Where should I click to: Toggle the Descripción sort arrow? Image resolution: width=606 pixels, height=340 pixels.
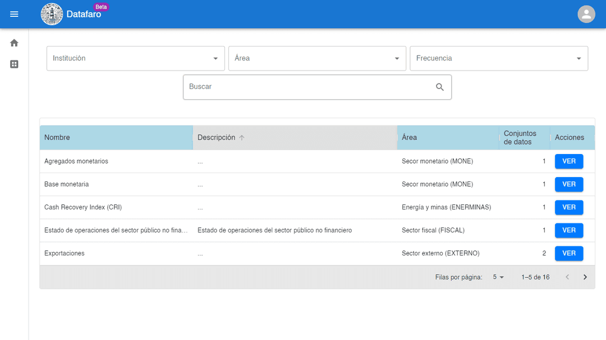241,138
